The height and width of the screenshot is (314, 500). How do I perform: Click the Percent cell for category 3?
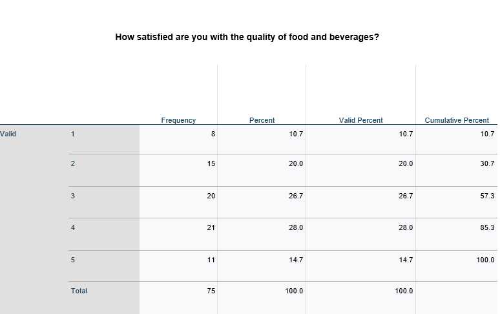tap(295, 196)
